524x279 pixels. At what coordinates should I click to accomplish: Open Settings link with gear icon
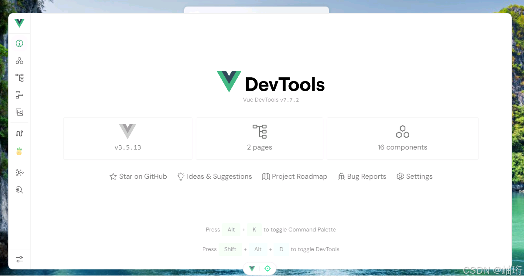[x=414, y=177]
